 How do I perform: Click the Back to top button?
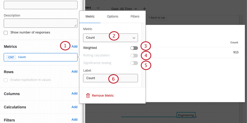[157, 18]
